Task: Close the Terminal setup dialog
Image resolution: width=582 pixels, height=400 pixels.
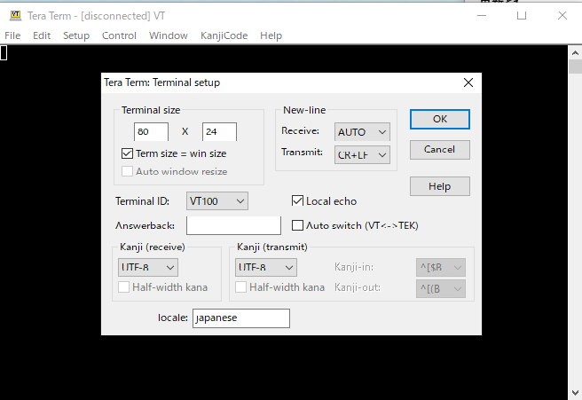Action: pyautogui.click(x=468, y=82)
